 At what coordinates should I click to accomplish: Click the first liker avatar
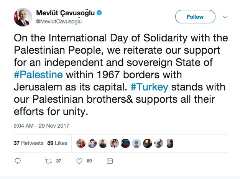[x=81, y=143]
